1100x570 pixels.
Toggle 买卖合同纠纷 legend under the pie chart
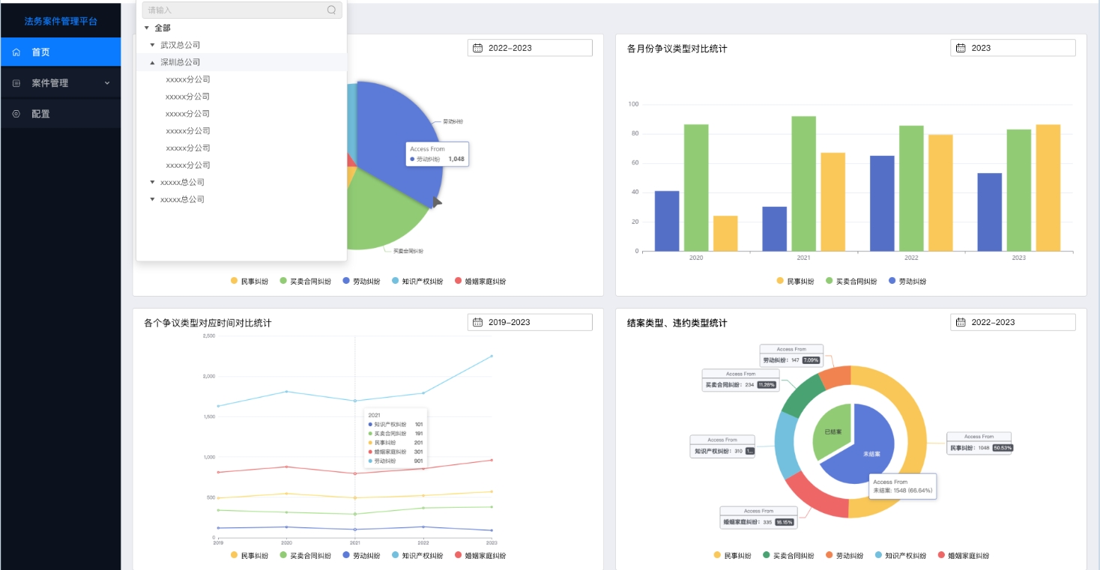(x=305, y=282)
